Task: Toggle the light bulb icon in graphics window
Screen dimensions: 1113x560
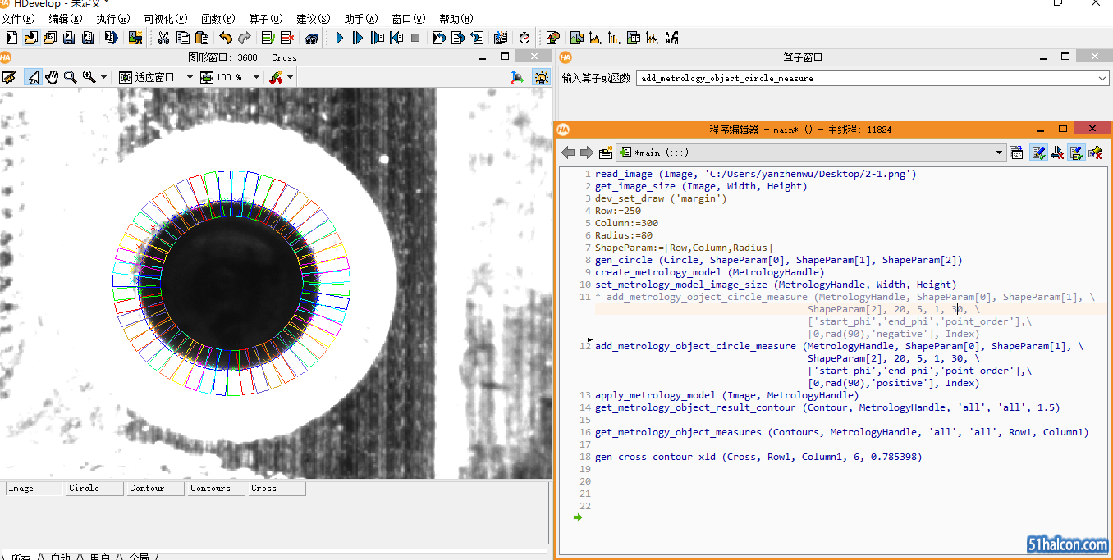Action: [541, 77]
